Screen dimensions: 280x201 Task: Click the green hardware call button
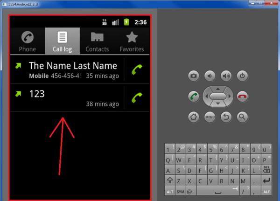pos(194,97)
